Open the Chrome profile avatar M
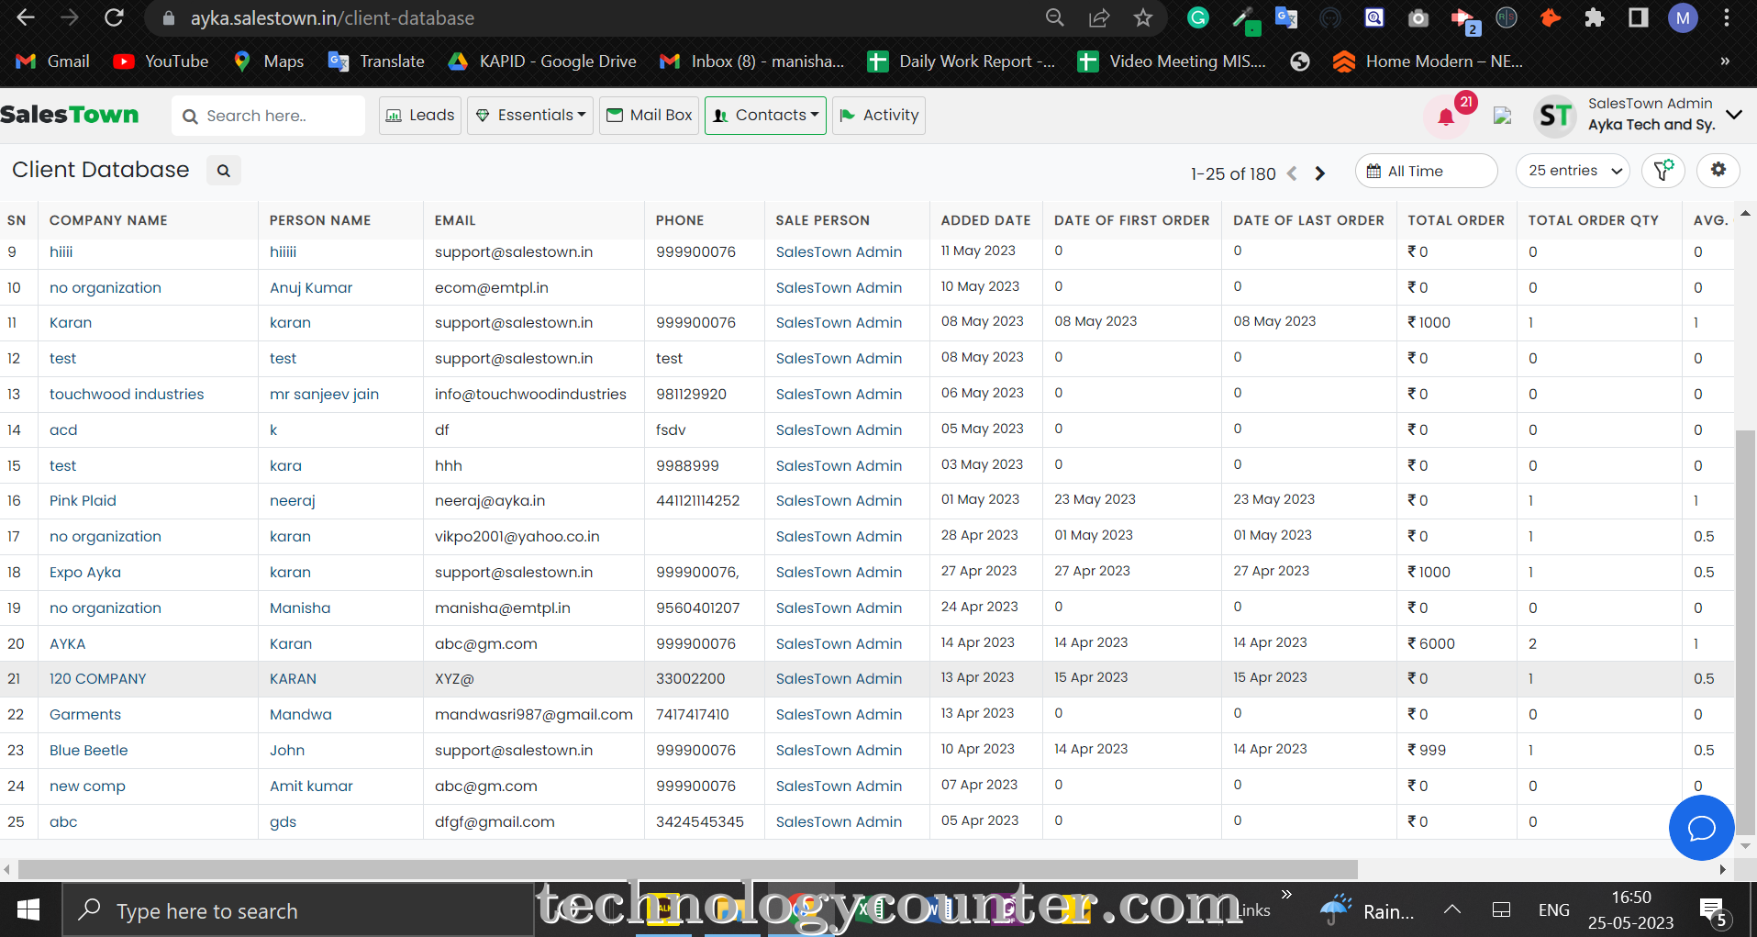 click(x=1683, y=17)
